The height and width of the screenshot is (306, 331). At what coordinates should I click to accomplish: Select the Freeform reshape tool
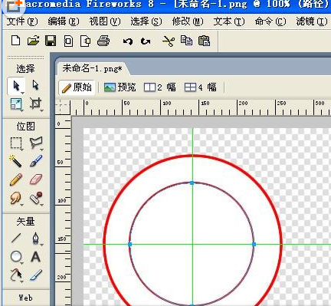16,275
